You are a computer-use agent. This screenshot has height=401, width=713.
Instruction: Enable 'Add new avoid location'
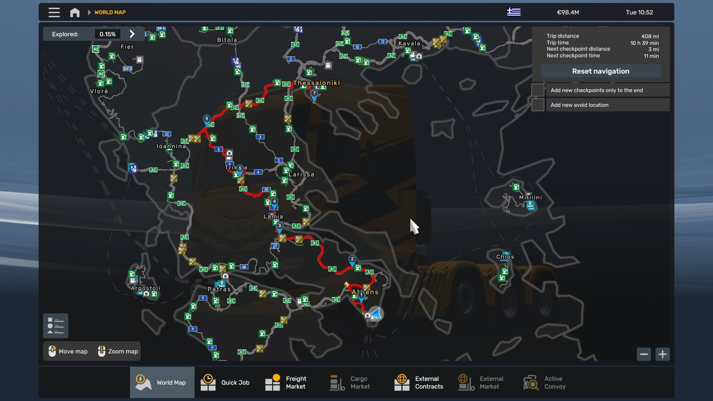[x=538, y=104]
